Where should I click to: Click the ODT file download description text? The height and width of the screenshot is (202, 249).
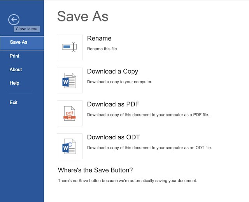point(149,148)
